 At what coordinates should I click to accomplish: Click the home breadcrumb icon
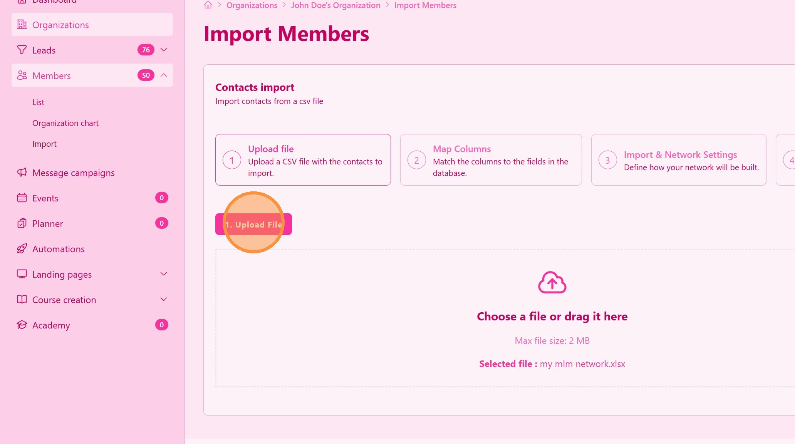click(x=208, y=5)
